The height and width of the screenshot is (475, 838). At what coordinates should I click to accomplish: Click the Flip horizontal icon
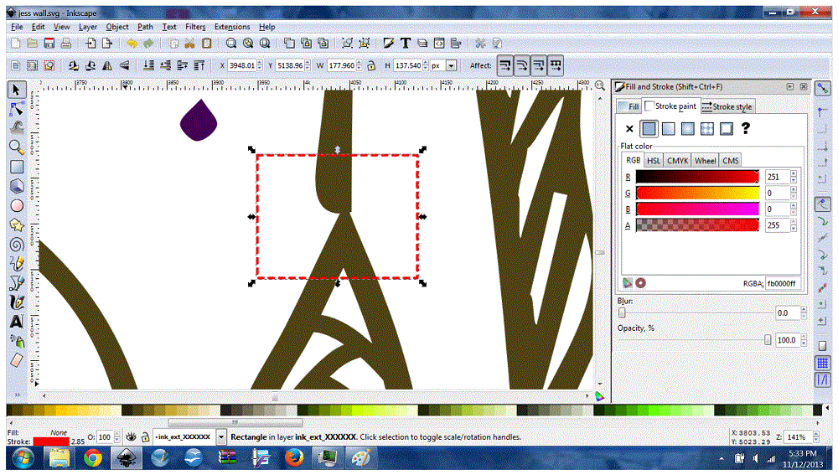107,65
